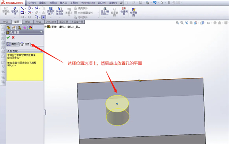This screenshot has width=229, height=144.
Task: Click the Previous View icon
Action: [187, 23]
